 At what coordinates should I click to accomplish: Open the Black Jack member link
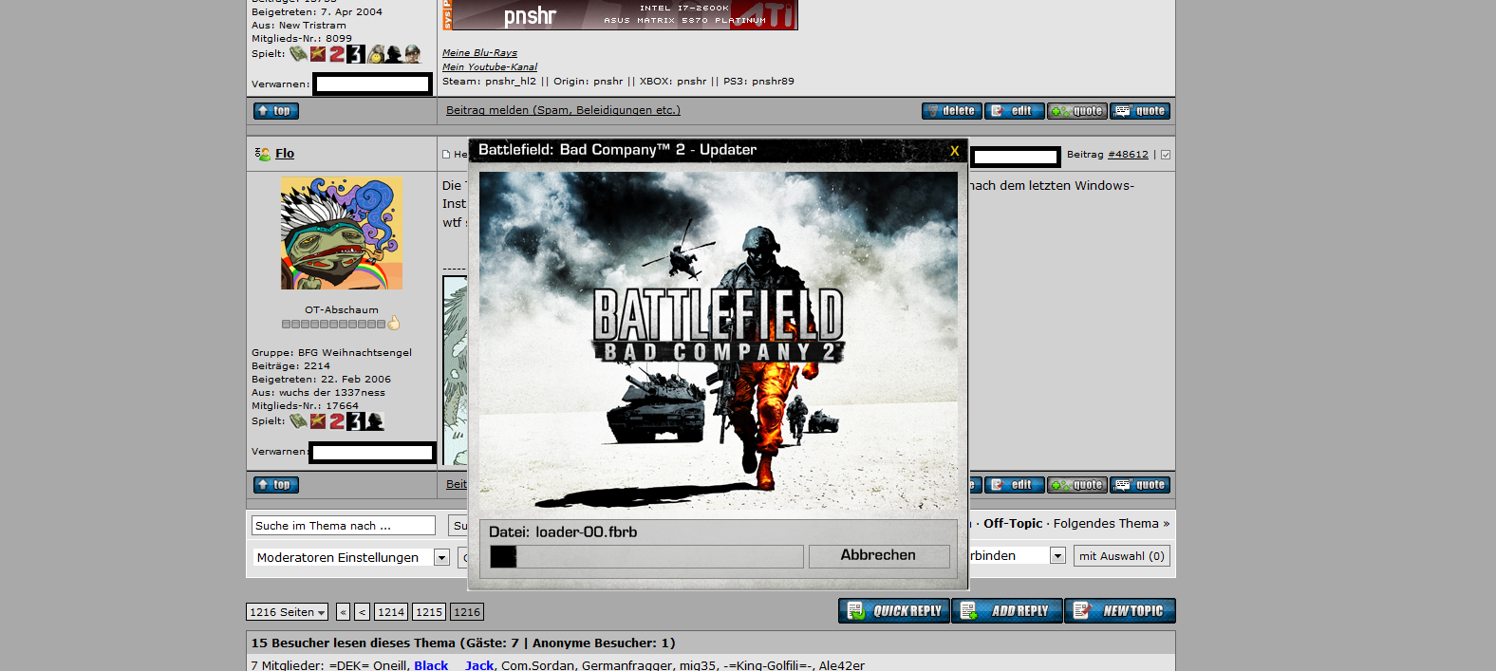[454, 665]
